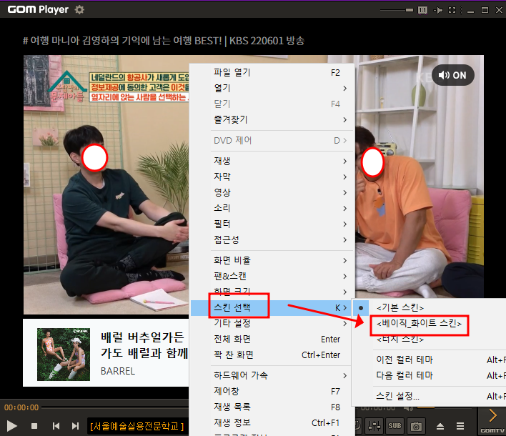The height and width of the screenshot is (436, 506).
Task: Click the BARREL advertiser label
Action: click(118, 371)
